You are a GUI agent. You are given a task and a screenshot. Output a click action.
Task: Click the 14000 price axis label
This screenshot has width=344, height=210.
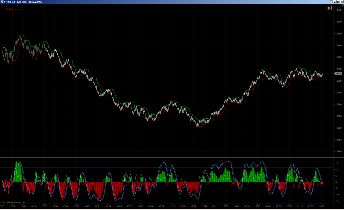tap(339, 10)
